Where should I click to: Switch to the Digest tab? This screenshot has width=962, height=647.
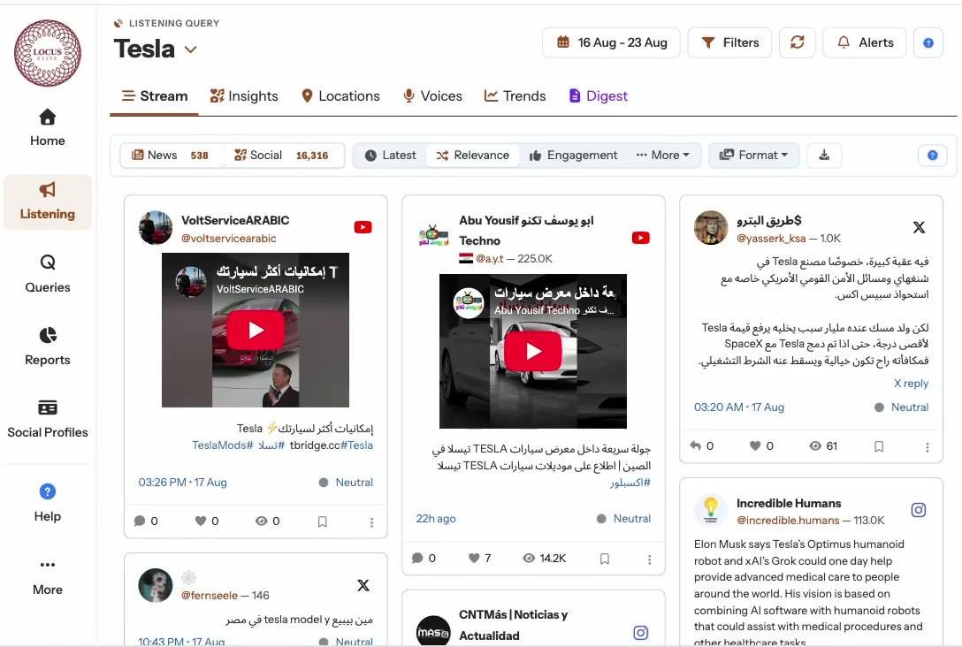pos(599,96)
